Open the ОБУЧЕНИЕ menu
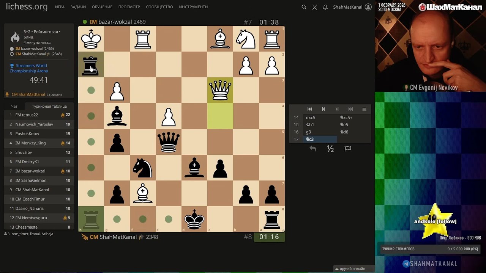The width and height of the screenshot is (486, 273). coord(102,7)
